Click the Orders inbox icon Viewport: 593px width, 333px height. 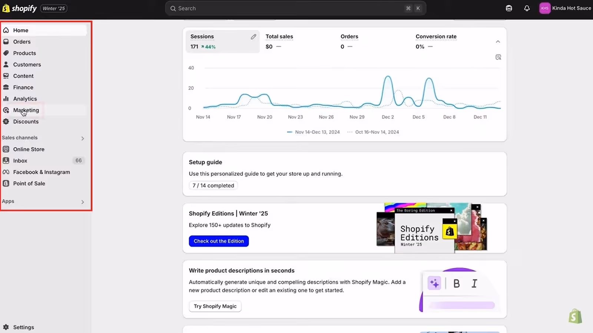pyautogui.click(x=6, y=42)
